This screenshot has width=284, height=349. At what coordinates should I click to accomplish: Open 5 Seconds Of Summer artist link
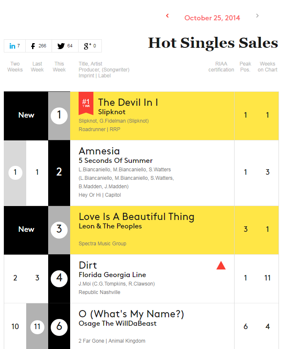pyautogui.click(x=116, y=160)
